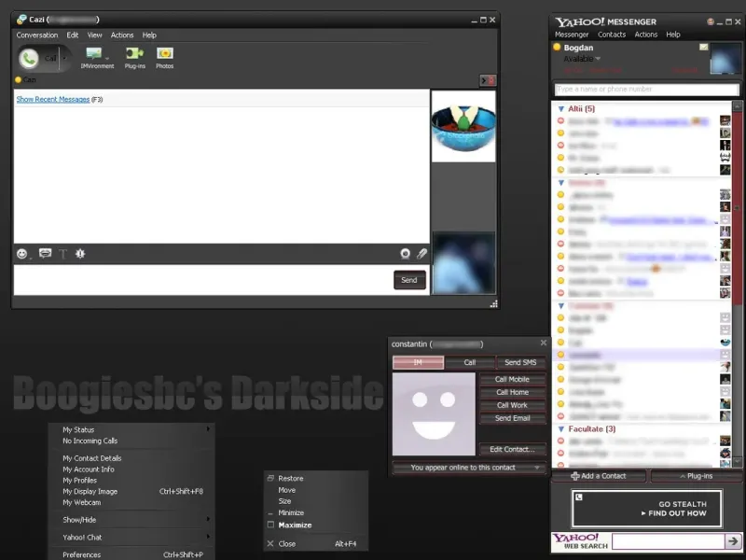Click the Close X icon in system menu

click(270, 543)
